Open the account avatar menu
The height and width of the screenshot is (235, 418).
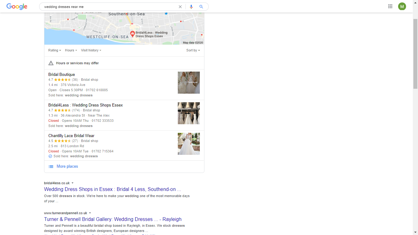point(402,6)
